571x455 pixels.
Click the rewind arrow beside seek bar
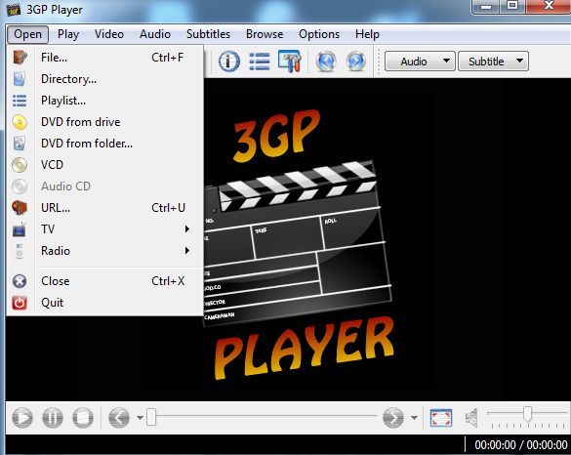(119, 418)
